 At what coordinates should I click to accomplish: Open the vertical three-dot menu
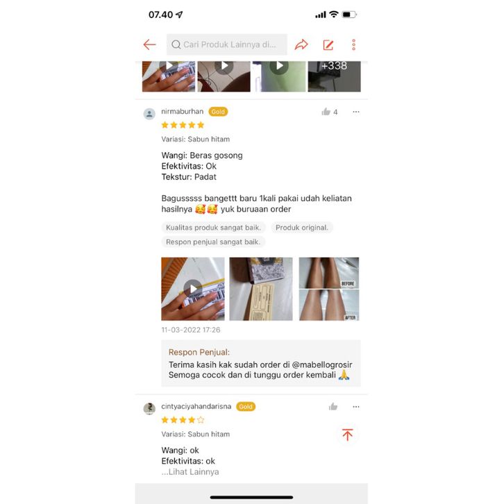coord(353,44)
